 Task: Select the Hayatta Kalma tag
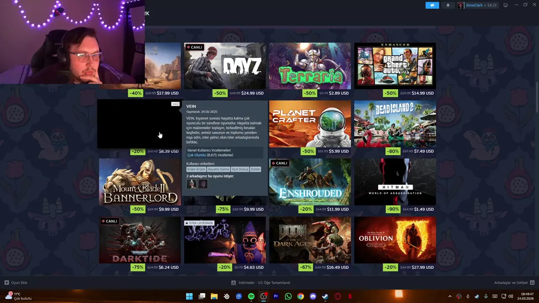[x=218, y=169]
